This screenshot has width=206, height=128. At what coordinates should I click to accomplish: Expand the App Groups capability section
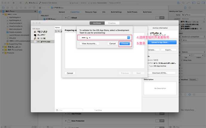[x=66, y=114]
